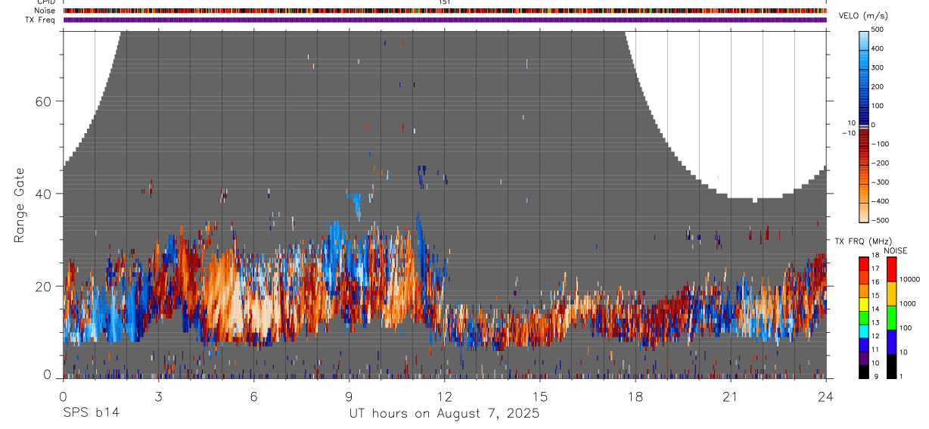Click the cyan 12-13 MHz TX FRQ swatch
Viewport: 929px width, 429px height.
pos(863,331)
